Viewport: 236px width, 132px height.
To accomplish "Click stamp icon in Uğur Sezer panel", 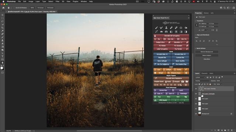I will tap(166, 28).
